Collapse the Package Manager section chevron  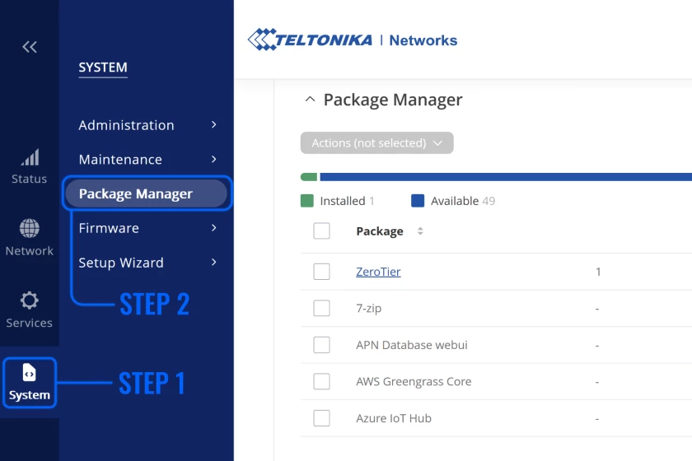[x=310, y=100]
